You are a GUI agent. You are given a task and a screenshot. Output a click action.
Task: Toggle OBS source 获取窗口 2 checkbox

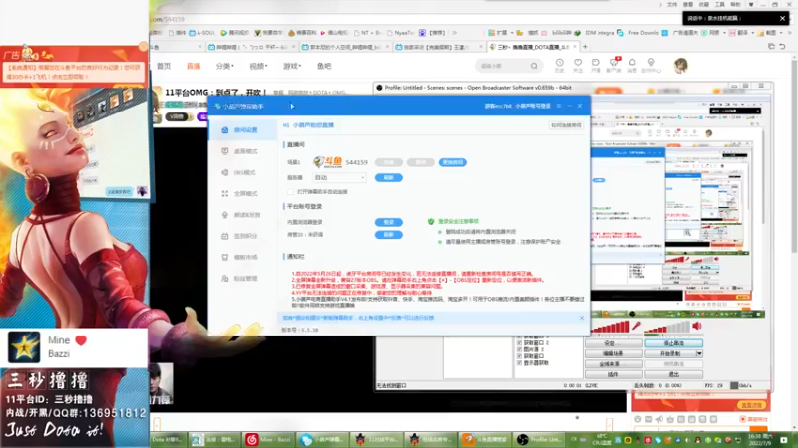[519, 343]
